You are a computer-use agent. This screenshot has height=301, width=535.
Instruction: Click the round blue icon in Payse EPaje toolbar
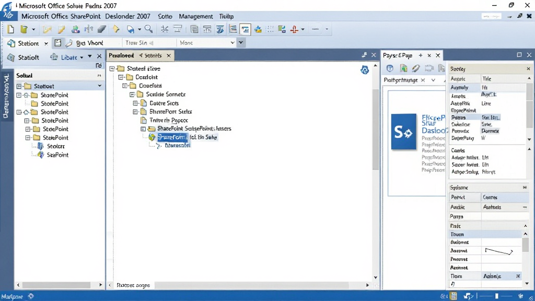point(390,68)
